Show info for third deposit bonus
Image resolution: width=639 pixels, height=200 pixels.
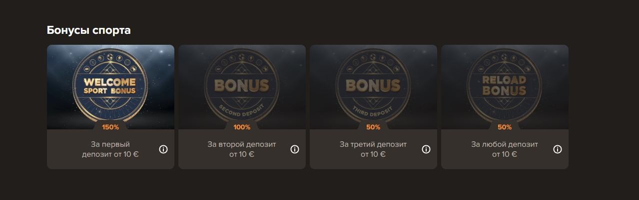click(426, 149)
